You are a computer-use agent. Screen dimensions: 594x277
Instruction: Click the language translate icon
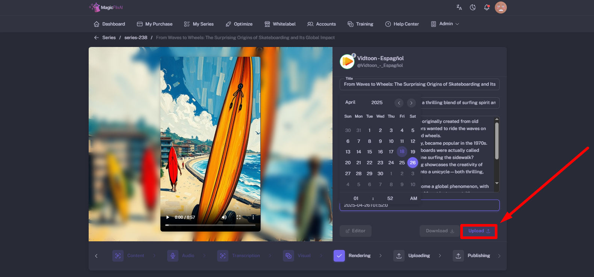(459, 8)
